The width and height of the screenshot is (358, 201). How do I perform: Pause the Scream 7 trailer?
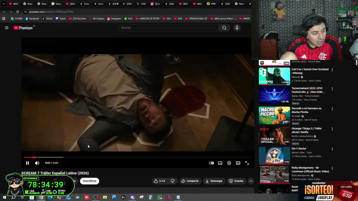coord(27,163)
